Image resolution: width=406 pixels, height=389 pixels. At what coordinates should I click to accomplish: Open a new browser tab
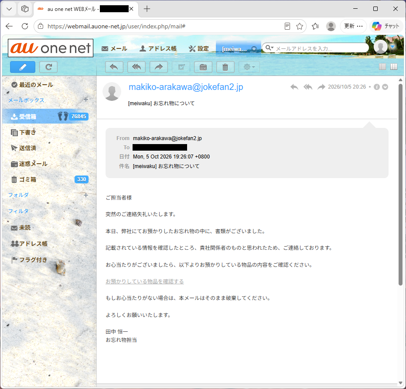tap(147, 9)
